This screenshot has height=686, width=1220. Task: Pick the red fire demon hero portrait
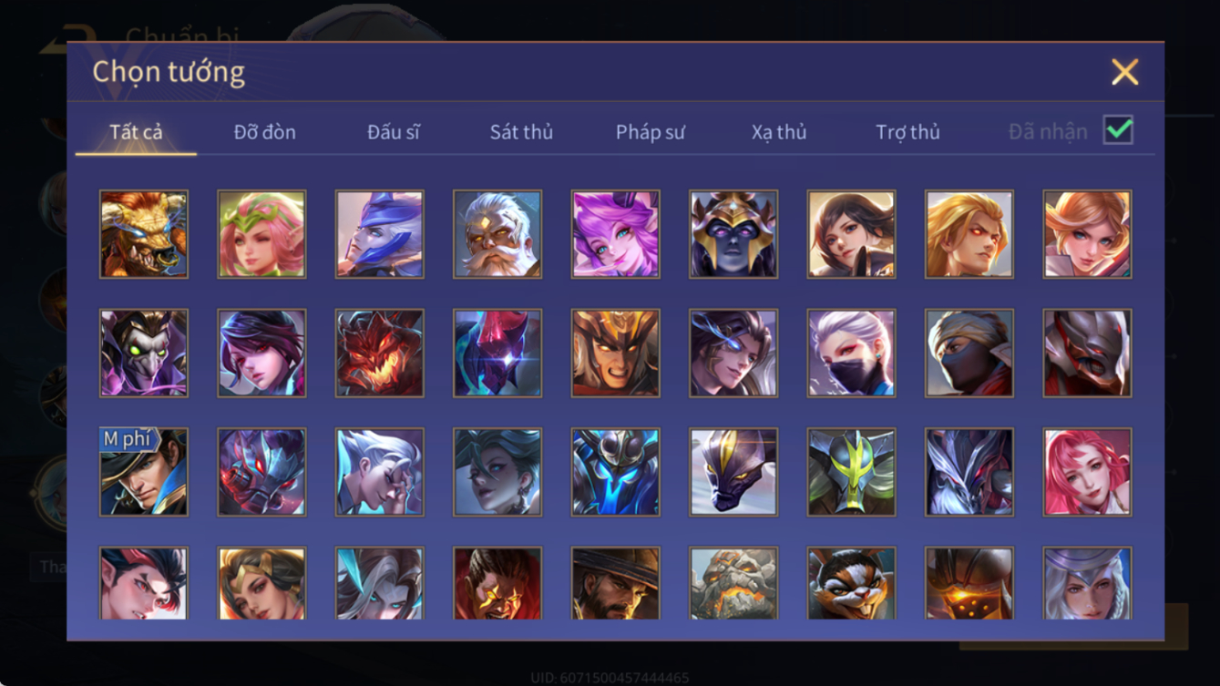pyautogui.click(x=380, y=353)
